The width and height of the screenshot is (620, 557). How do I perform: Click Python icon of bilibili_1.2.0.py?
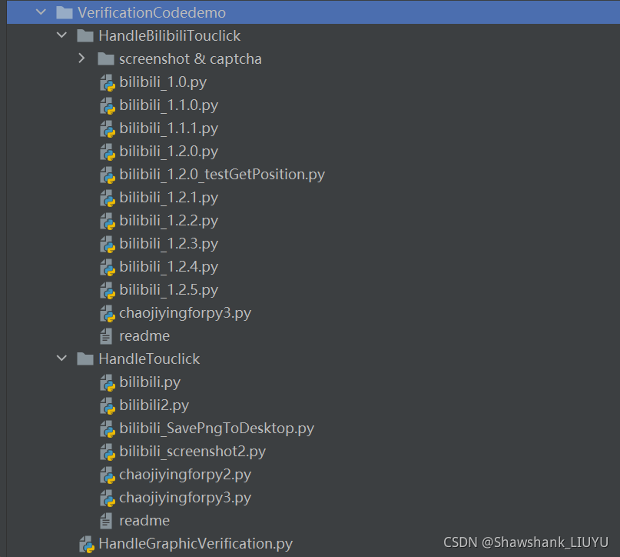(x=107, y=152)
